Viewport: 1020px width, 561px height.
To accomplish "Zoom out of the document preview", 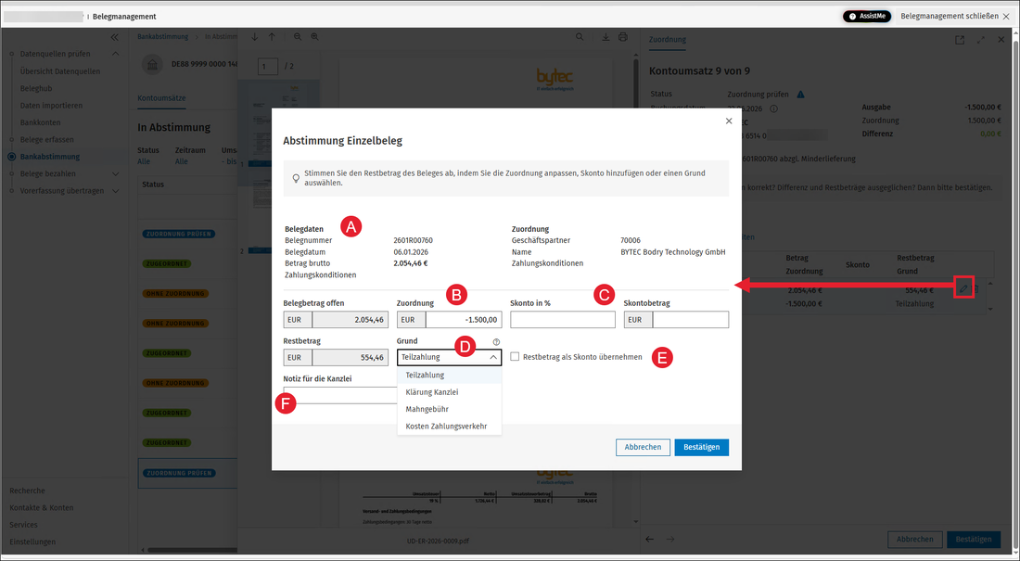I will coord(298,37).
